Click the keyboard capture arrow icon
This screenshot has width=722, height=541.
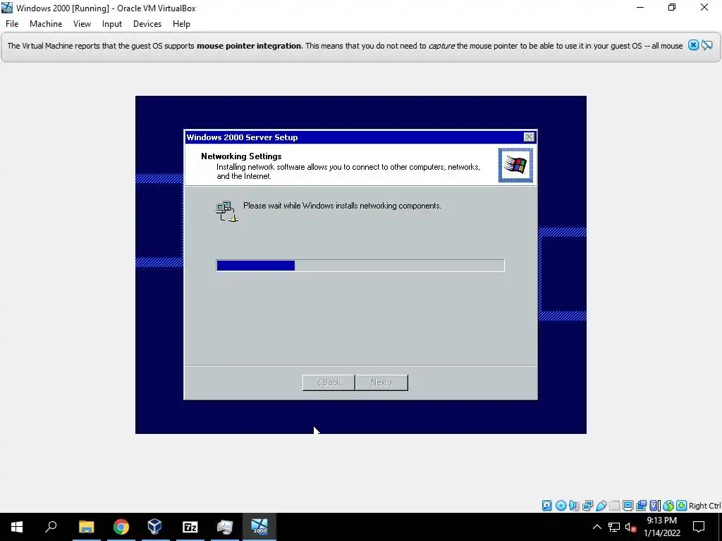(682, 506)
